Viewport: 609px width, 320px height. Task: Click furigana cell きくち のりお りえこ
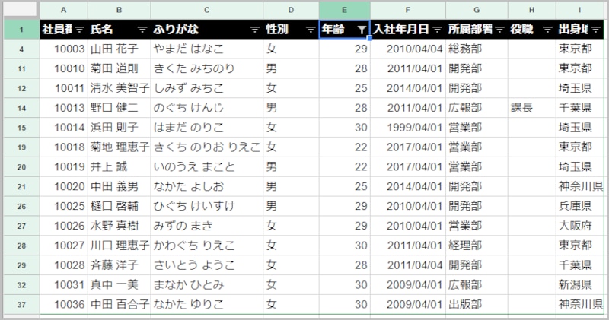[x=206, y=147]
